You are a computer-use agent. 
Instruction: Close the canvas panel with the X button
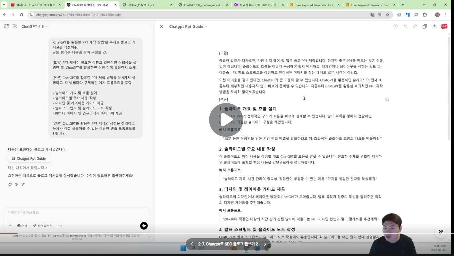pyautogui.click(x=161, y=26)
